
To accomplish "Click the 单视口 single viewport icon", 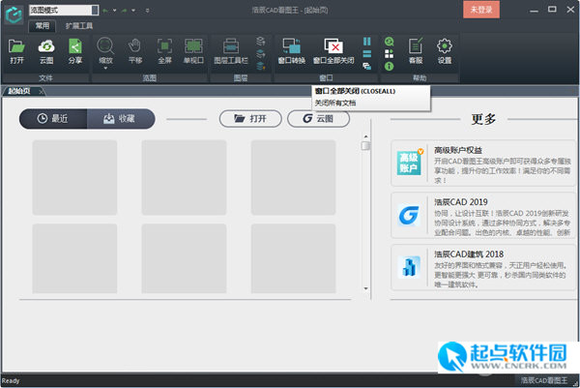I will coord(193,50).
